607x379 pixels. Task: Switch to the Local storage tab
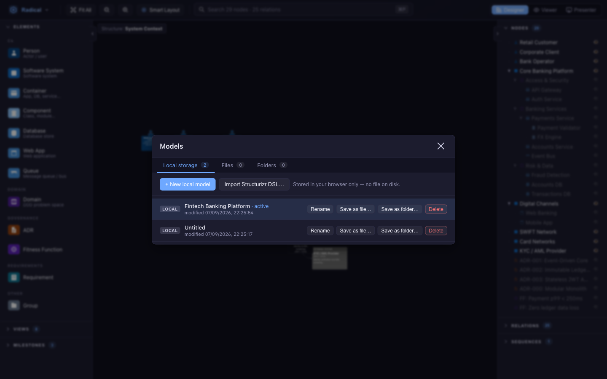pos(186,165)
